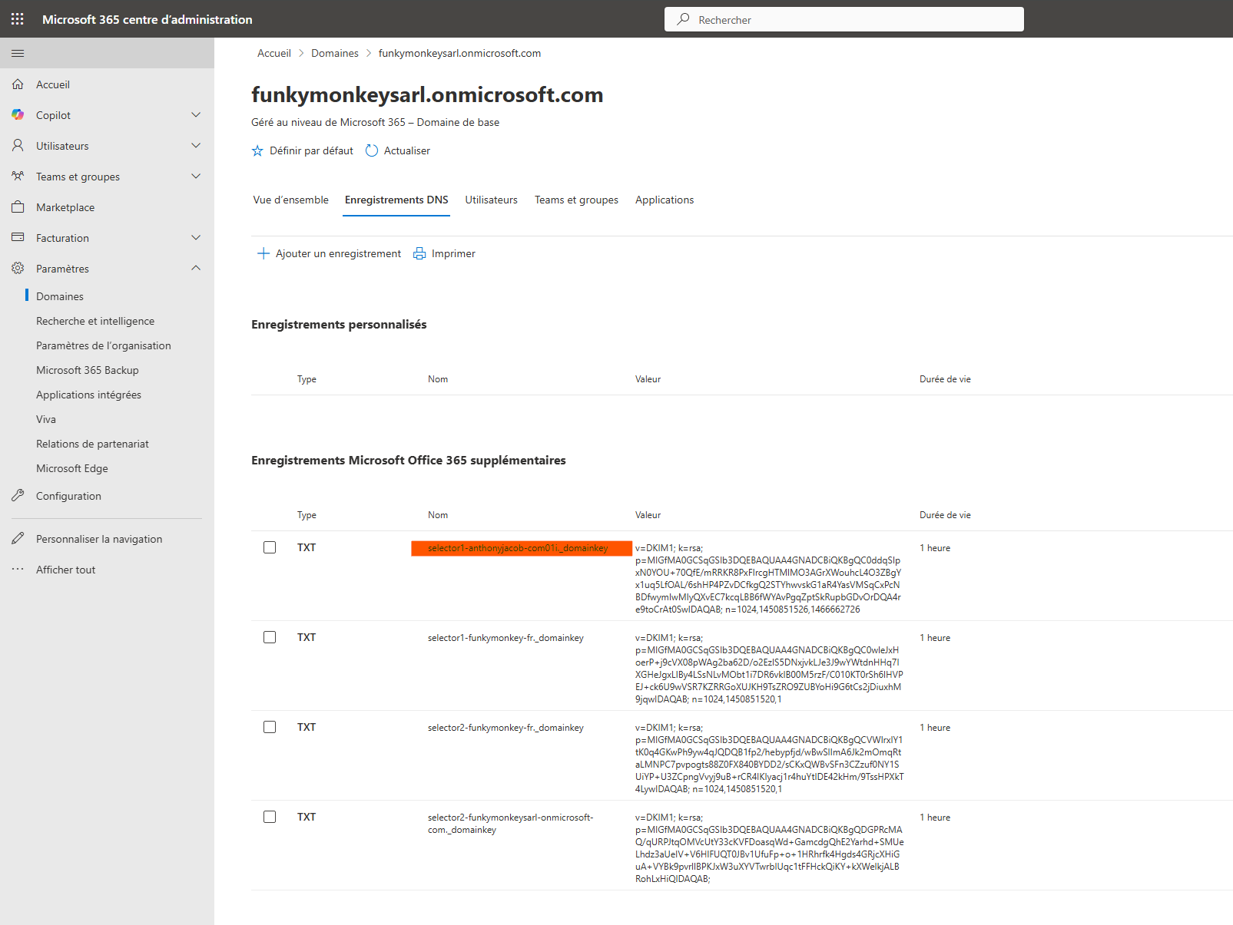Click the Domaines breadcrumb link
1233x925 pixels.
(x=335, y=53)
